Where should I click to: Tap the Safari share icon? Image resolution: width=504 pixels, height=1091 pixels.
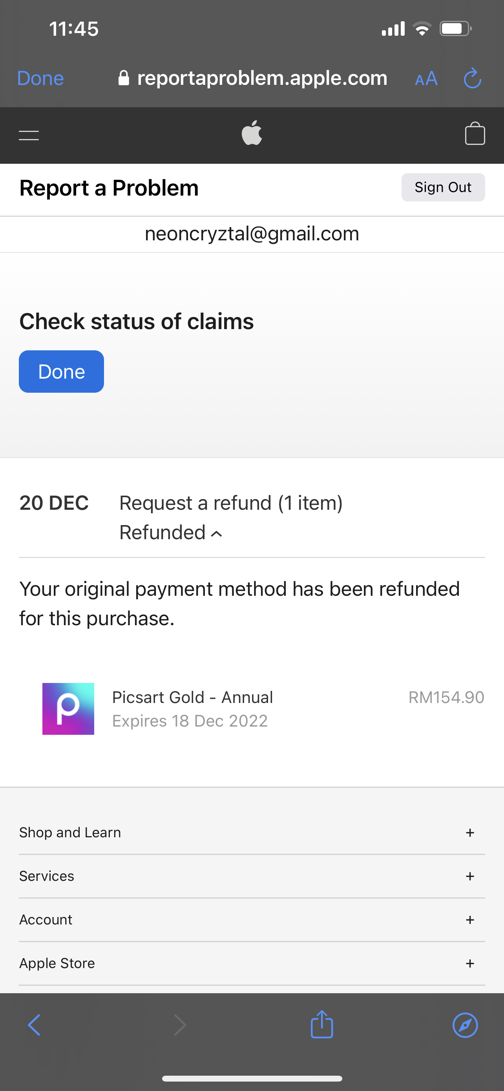point(321,1025)
